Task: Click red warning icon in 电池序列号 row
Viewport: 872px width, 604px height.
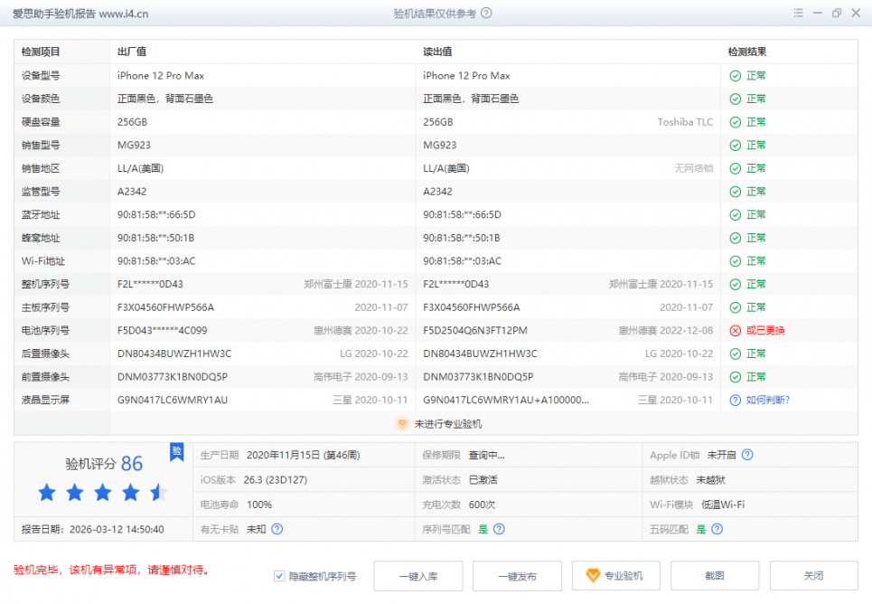Action: [x=736, y=331]
